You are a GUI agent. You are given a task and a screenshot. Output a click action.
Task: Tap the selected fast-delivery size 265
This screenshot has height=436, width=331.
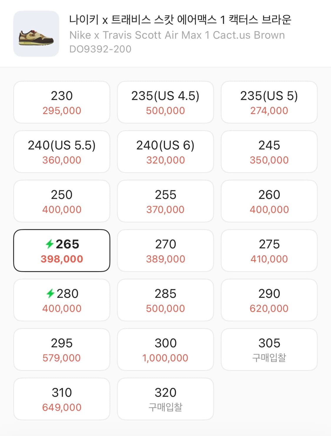62,251
